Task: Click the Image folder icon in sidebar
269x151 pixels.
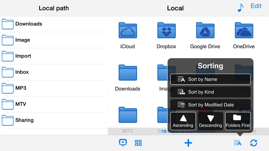Action: coord(8,40)
